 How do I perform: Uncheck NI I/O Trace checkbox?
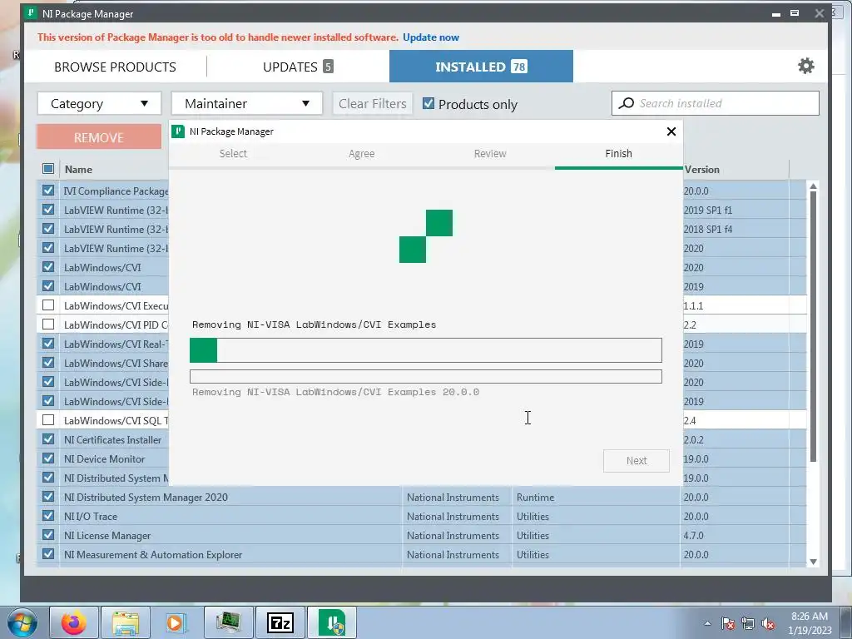(x=47, y=516)
